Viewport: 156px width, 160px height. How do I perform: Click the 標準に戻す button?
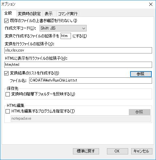[x=86, y=151]
